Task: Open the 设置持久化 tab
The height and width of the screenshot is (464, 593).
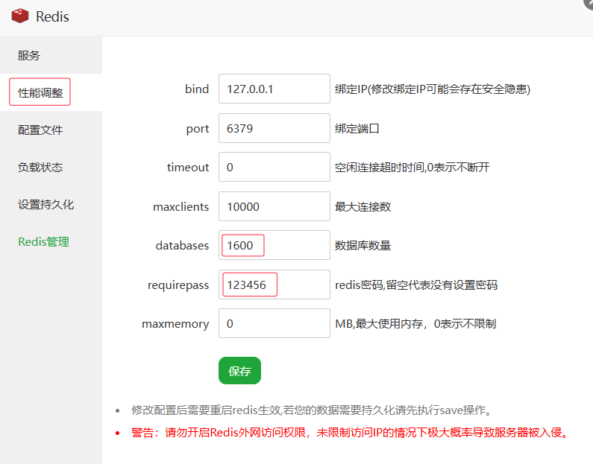Action: coord(46,205)
